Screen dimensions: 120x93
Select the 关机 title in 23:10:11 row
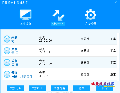(x=15, y=49)
